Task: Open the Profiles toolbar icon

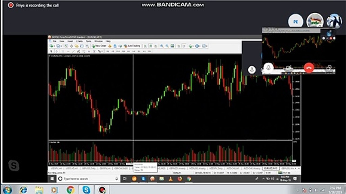Action: pyautogui.click(x=58, y=46)
